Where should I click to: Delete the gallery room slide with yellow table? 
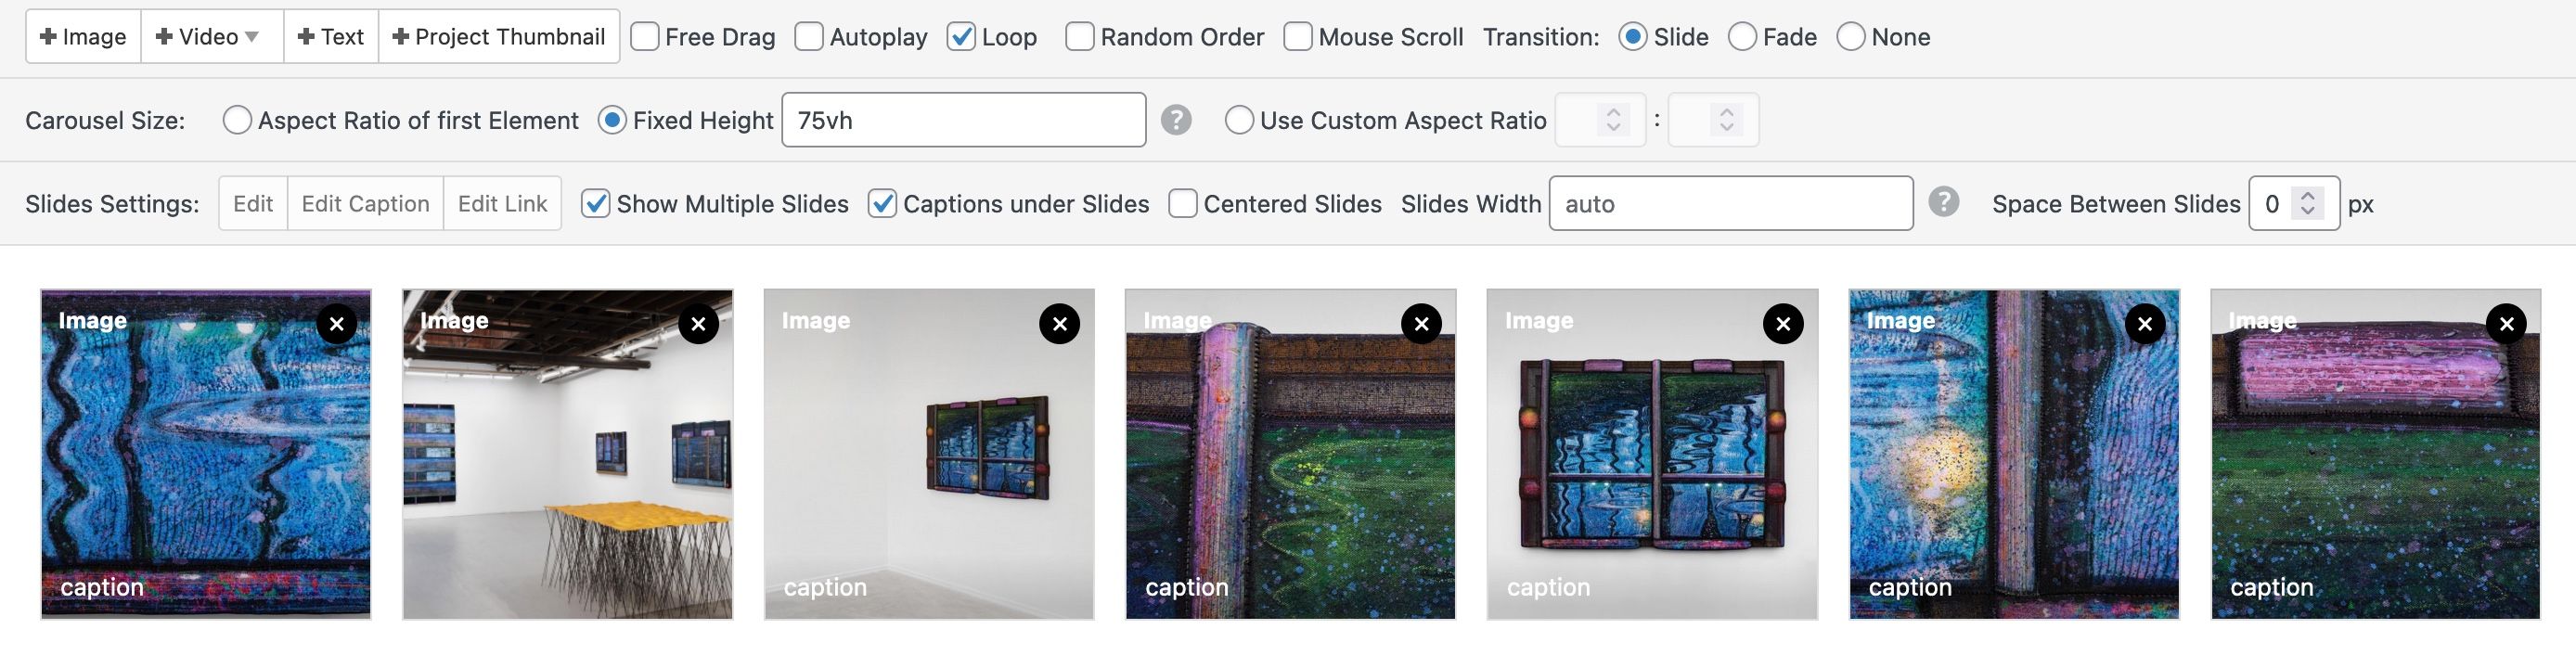pyautogui.click(x=698, y=324)
